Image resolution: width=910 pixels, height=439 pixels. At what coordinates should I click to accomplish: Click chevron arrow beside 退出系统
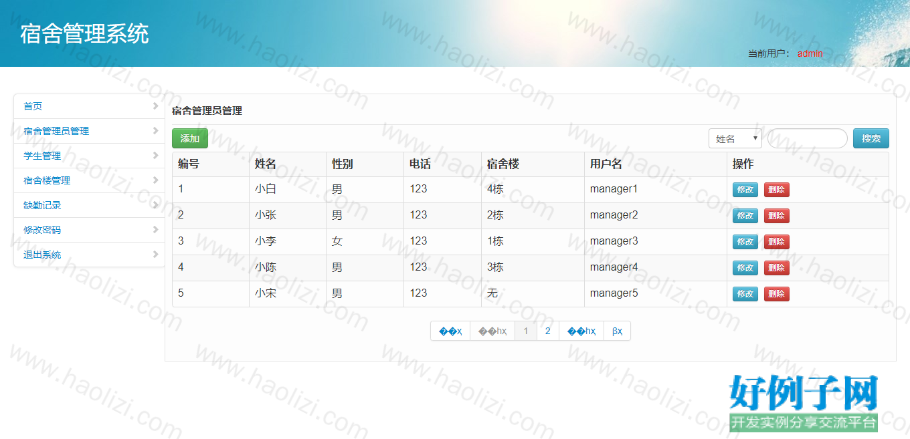(155, 254)
